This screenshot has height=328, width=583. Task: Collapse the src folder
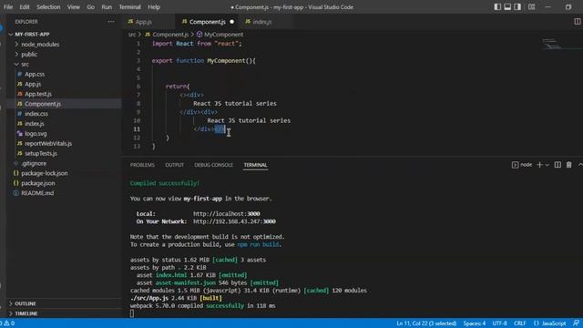(x=25, y=64)
